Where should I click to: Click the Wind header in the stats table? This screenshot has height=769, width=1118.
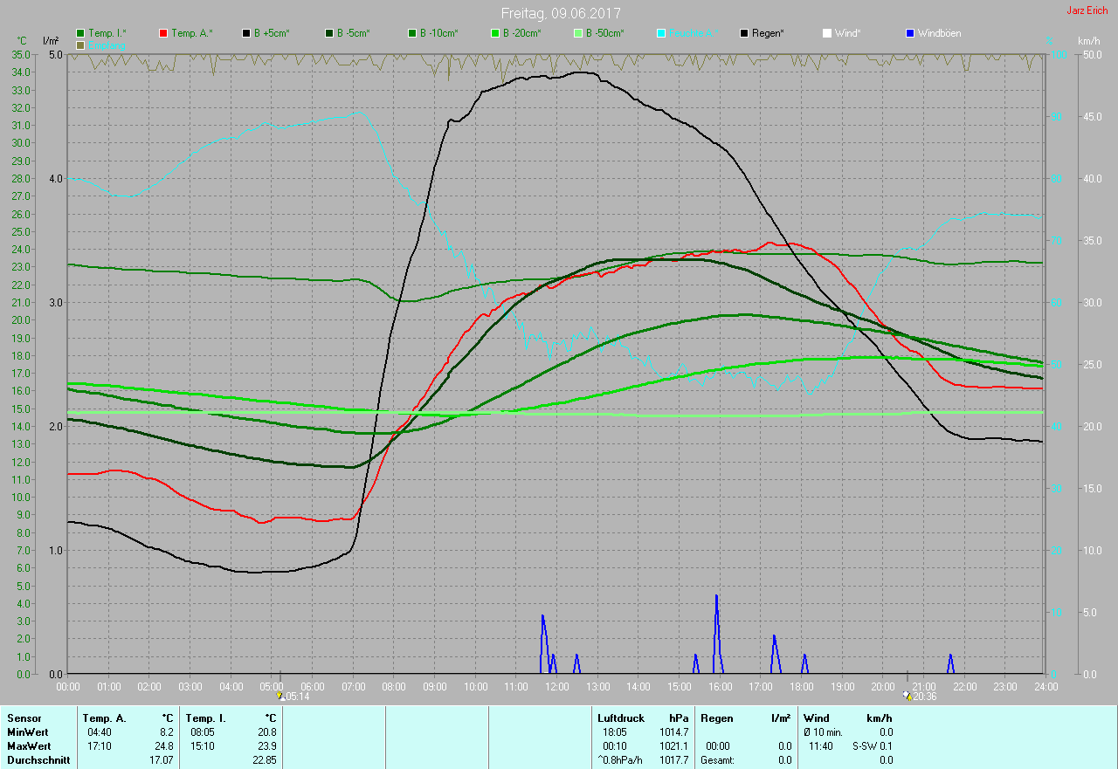click(x=816, y=718)
